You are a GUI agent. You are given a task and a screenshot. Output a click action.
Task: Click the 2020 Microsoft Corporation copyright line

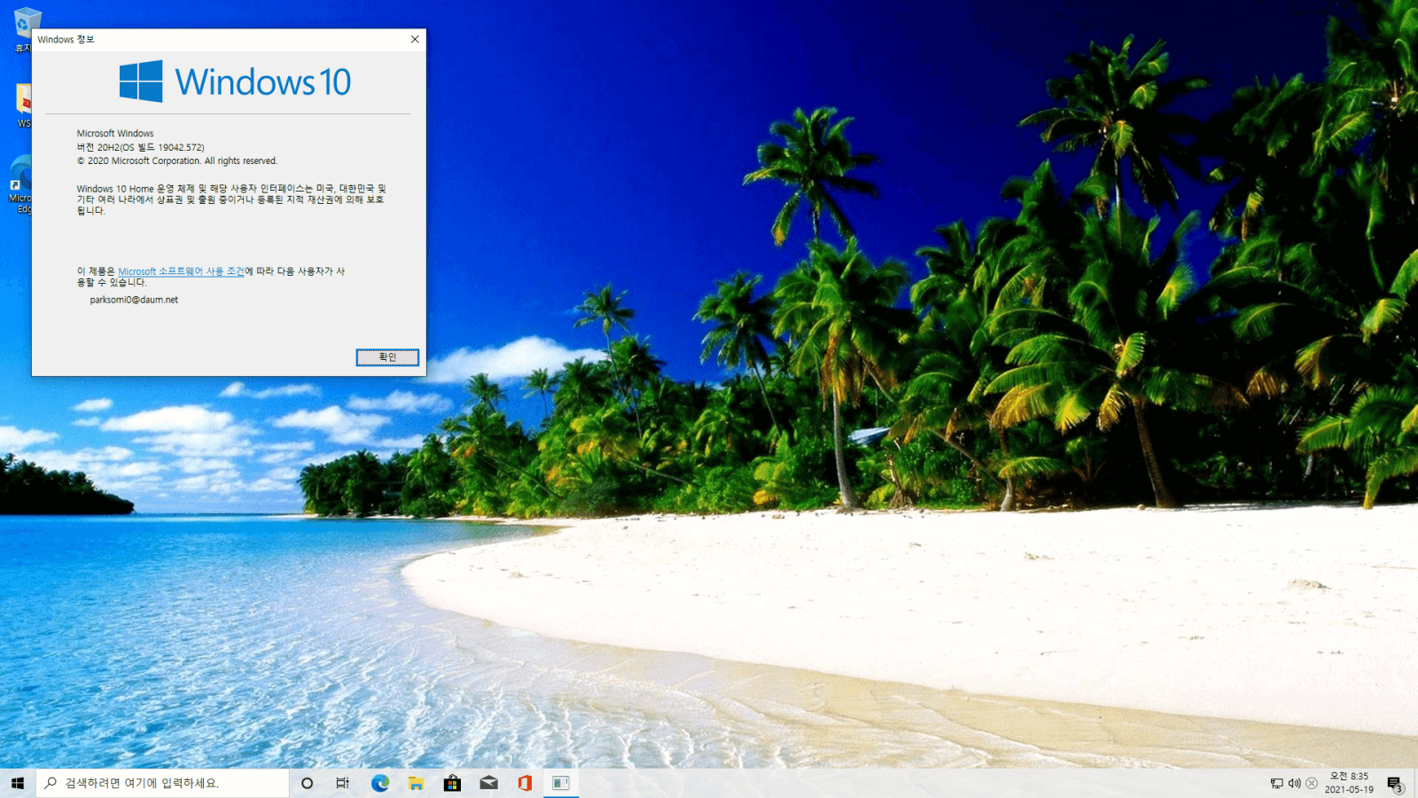tap(177, 160)
